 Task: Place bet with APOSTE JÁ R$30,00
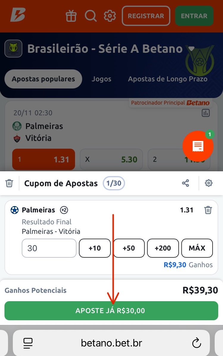[111, 311]
